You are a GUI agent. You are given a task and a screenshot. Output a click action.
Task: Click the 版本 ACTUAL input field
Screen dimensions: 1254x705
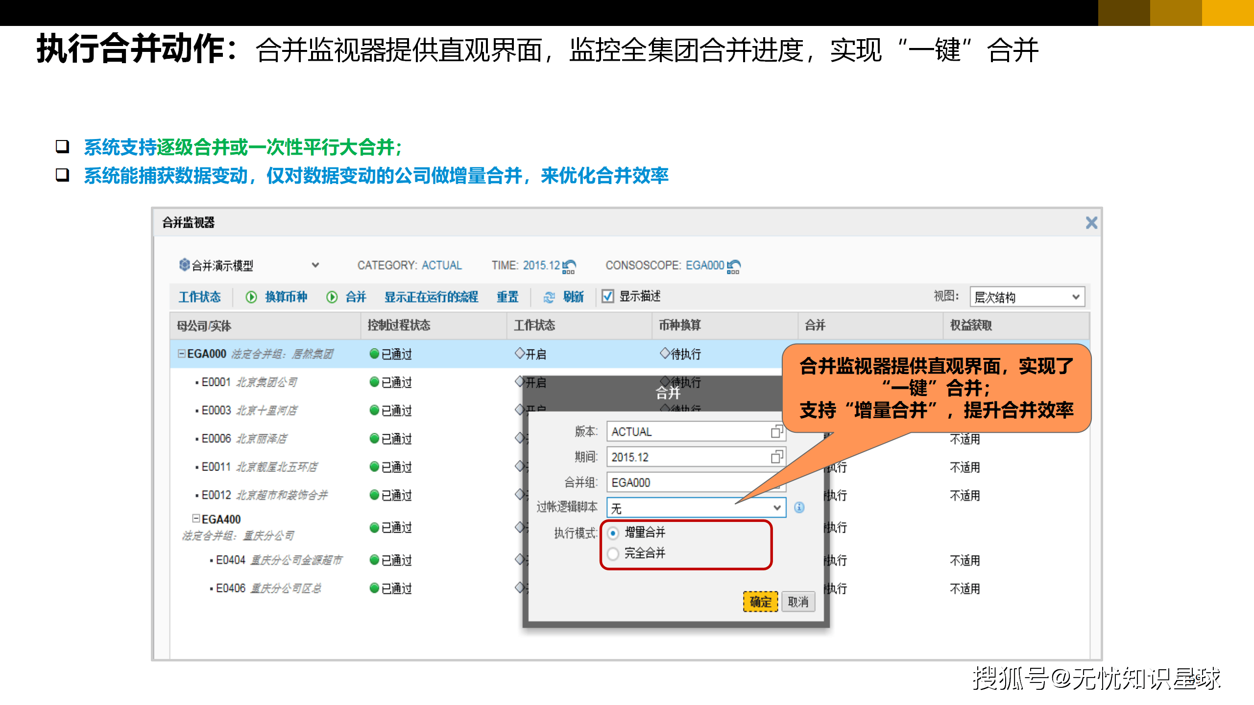click(x=696, y=431)
